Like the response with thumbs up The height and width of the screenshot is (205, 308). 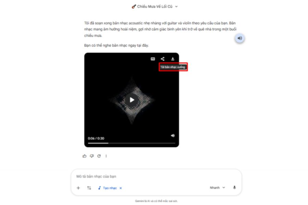click(85, 156)
